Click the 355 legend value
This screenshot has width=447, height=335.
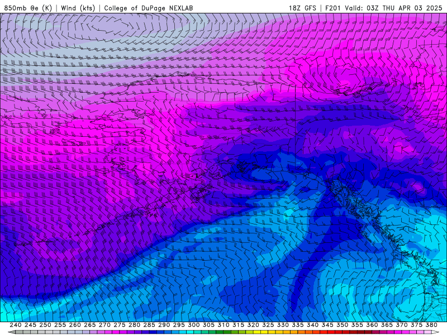coord(357,325)
